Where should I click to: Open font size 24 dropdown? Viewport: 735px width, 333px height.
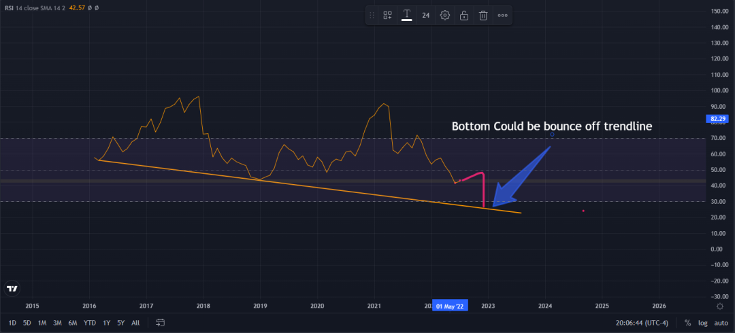(425, 16)
